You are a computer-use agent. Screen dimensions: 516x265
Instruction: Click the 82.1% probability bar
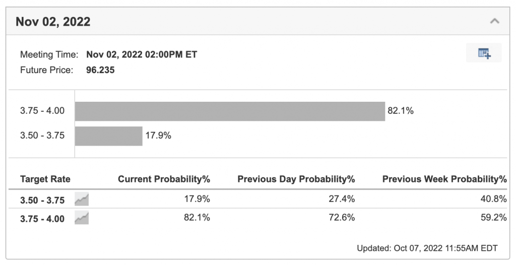pyautogui.click(x=230, y=111)
